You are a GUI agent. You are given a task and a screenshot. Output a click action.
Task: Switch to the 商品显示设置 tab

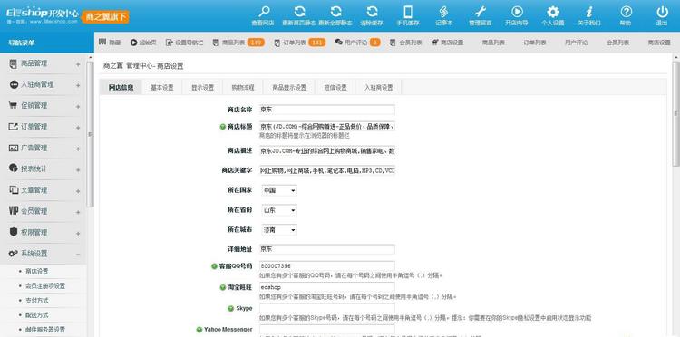point(289,87)
